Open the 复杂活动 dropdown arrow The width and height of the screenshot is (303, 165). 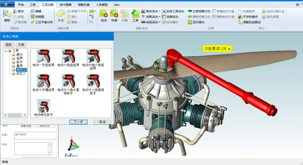coord(159,11)
